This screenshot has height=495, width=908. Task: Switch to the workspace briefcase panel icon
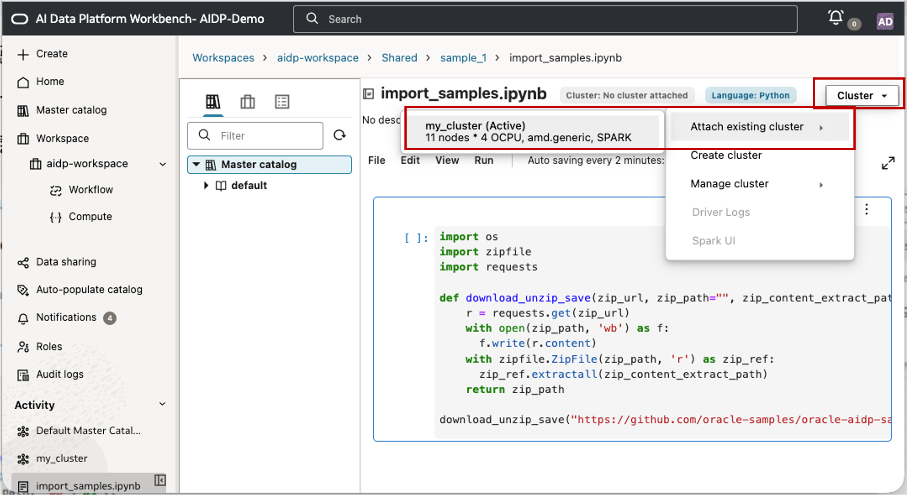coord(247,102)
